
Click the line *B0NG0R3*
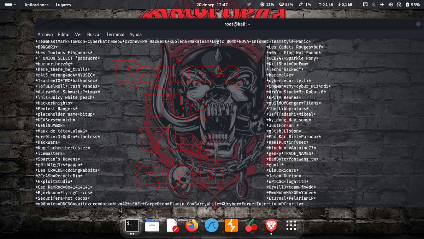tap(46, 47)
